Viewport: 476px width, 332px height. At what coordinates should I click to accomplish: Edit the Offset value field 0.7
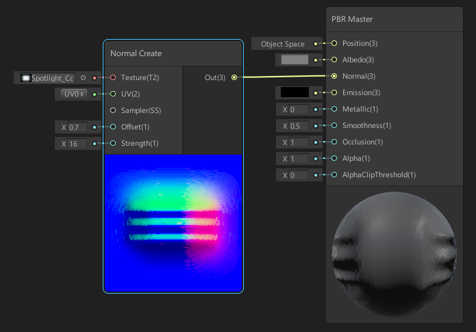point(77,127)
